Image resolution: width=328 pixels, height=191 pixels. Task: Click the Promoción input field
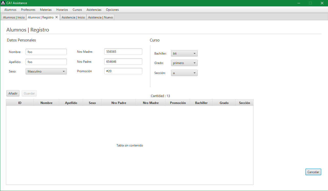[x=123, y=71]
